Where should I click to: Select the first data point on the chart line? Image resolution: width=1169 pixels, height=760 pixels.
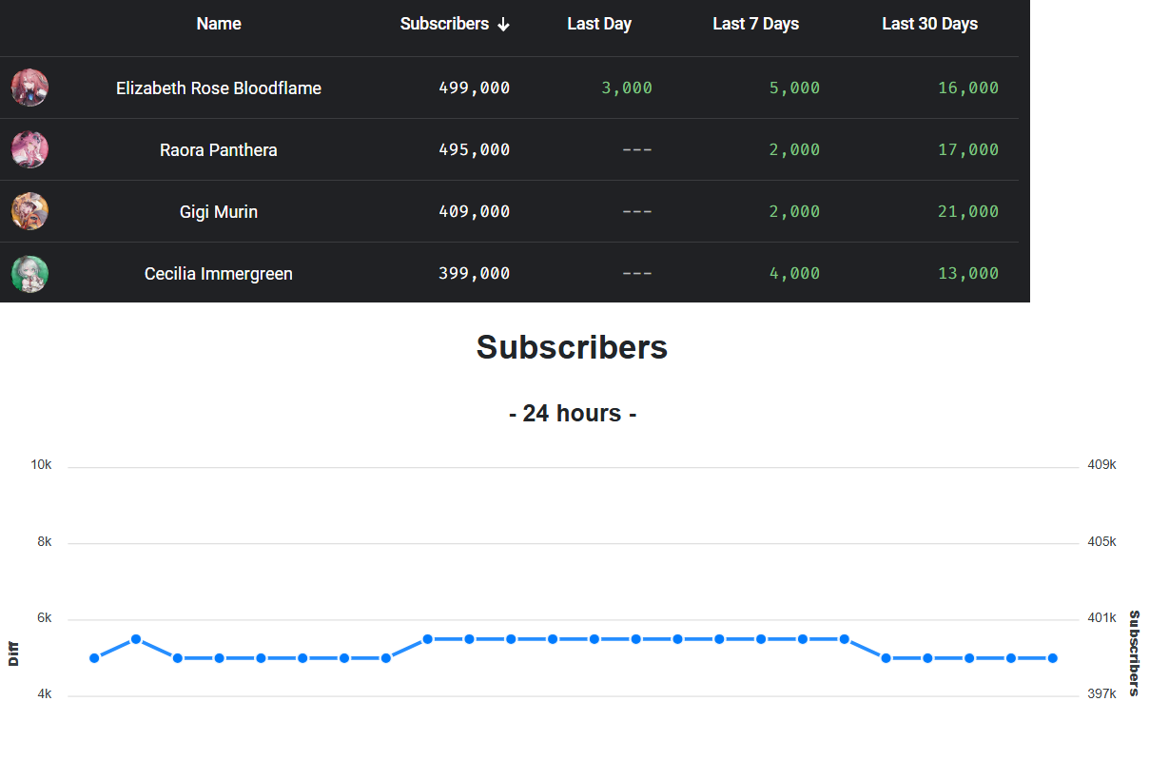(x=94, y=658)
